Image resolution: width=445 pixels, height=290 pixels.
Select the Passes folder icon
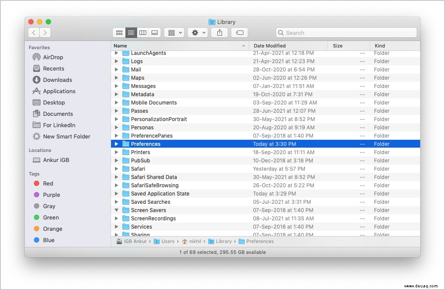(x=126, y=111)
